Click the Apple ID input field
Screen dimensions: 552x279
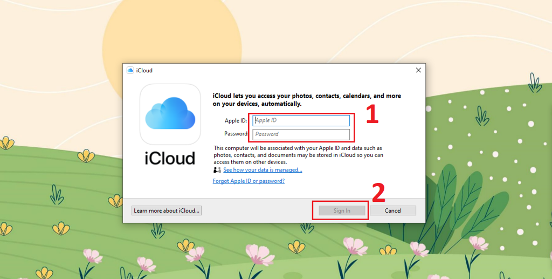301,120
